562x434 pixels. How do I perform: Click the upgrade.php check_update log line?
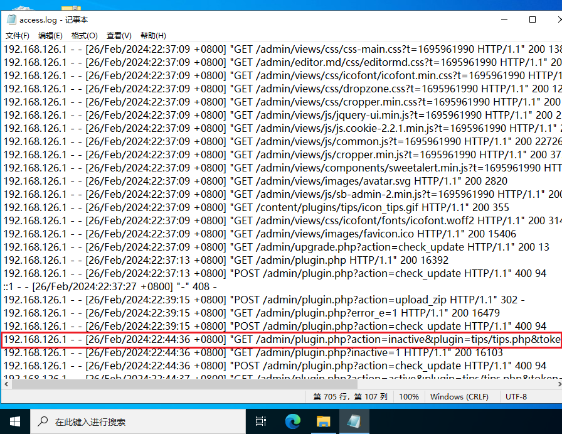pos(277,247)
